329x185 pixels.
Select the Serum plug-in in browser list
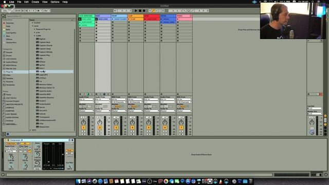click(42, 107)
